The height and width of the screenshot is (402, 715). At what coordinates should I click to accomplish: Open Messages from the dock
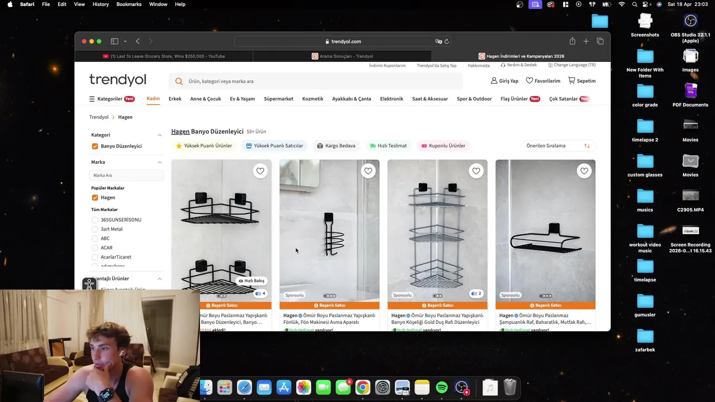coord(343,387)
